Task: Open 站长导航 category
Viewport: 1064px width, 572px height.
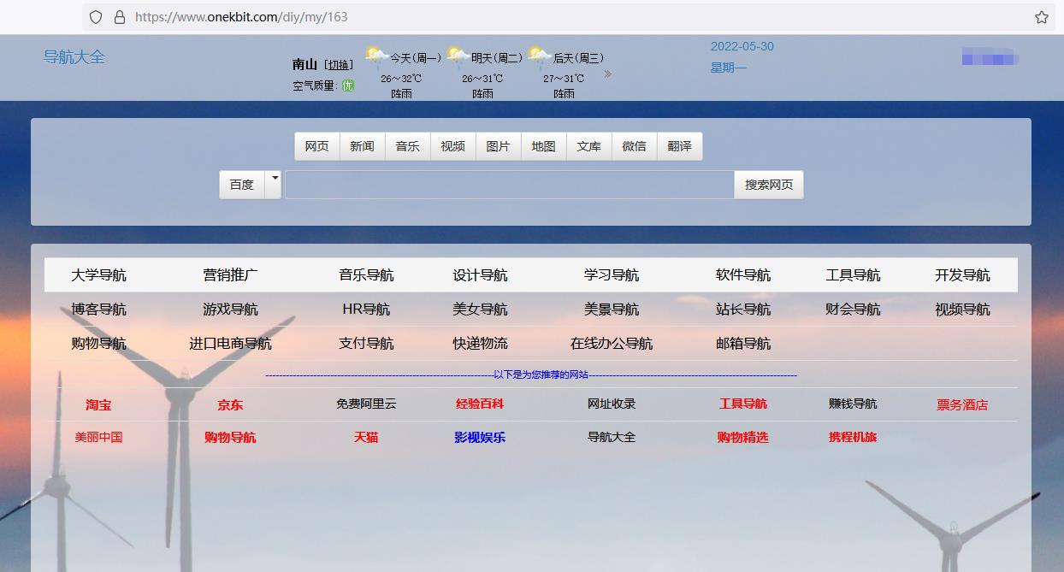Action: point(743,310)
